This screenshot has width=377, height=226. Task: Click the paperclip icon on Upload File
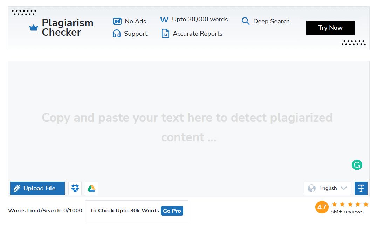point(17,188)
